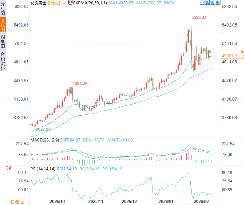This screenshot has height=205, width=244.
Task: Open indicator picker via the ⊕ icon
Action: click(x=64, y=3)
